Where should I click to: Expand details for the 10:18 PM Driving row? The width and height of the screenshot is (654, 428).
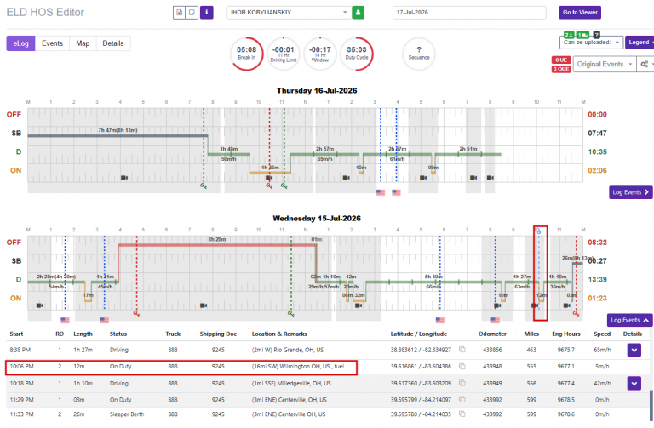(634, 384)
